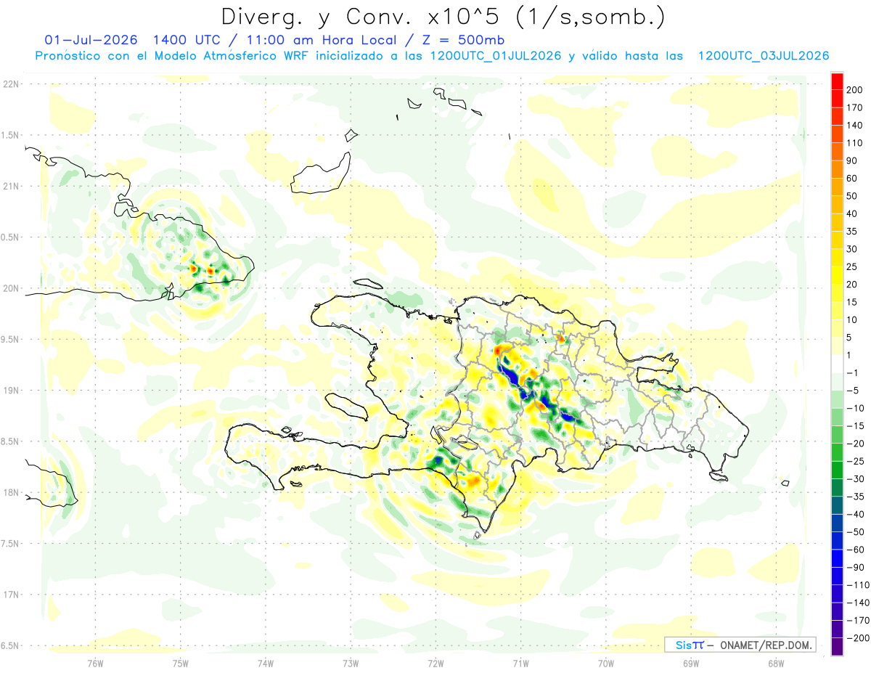Click the color scale label 90

click(x=853, y=160)
